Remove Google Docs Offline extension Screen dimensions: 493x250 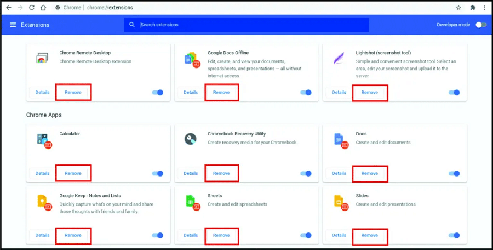(221, 93)
